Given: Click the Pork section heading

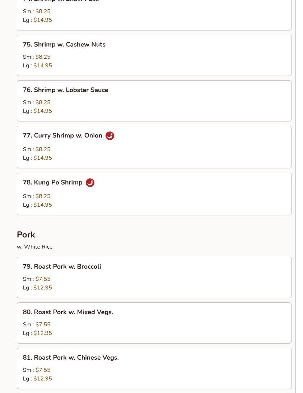Looking at the screenshot, I should pyautogui.click(x=26, y=235).
